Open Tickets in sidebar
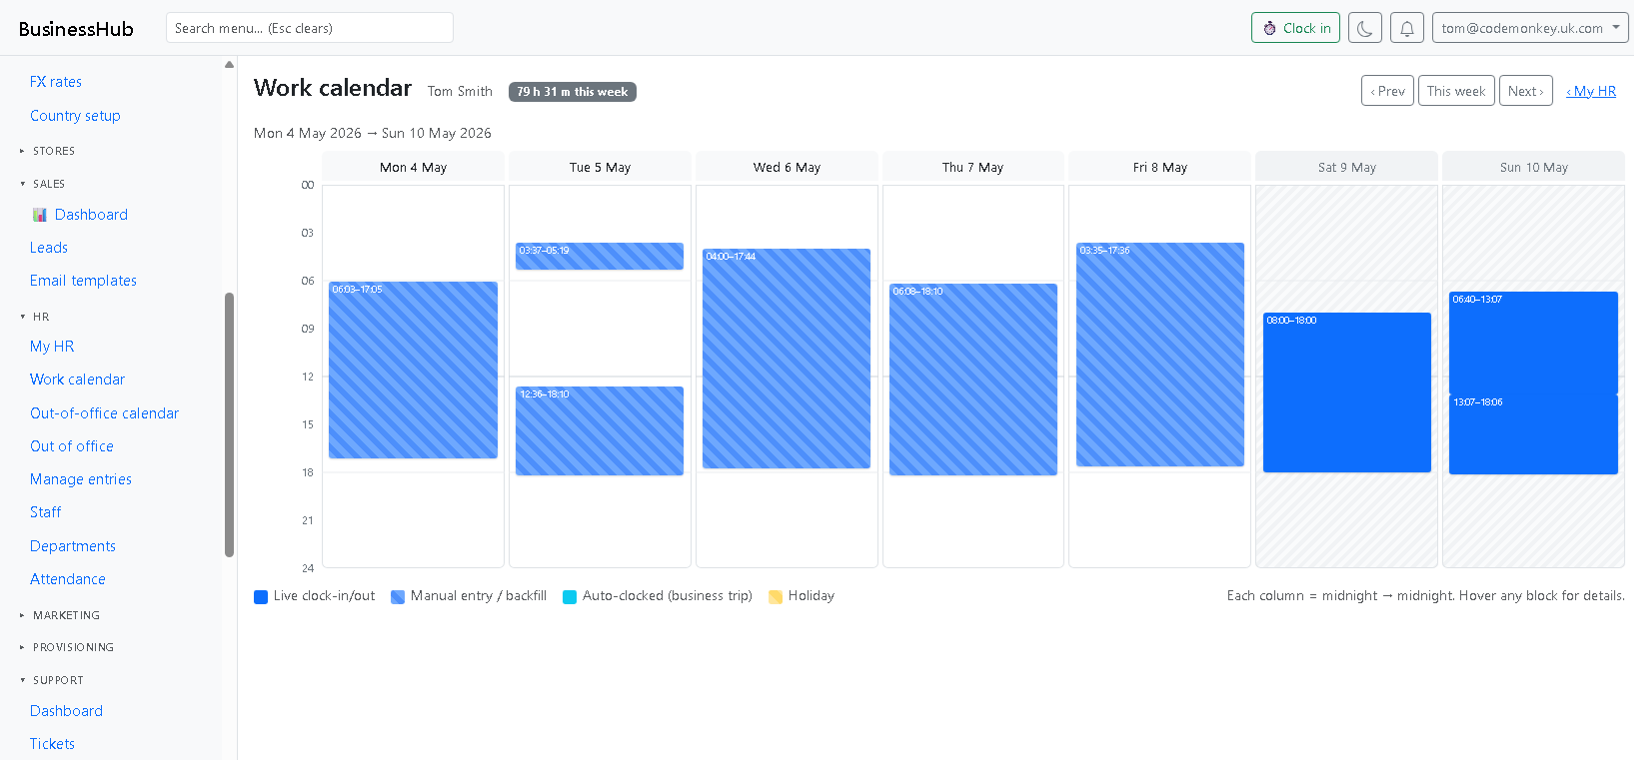 pos(52,744)
